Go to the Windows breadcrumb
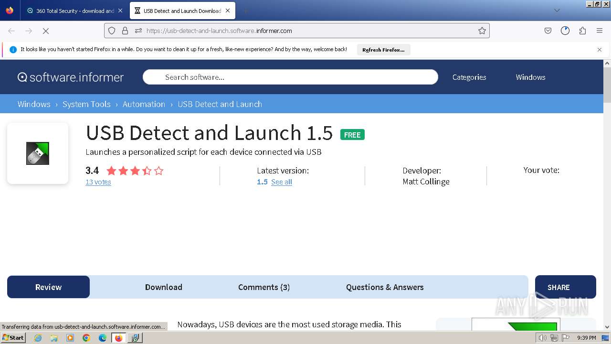Image resolution: width=611 pixels, height=344 pixels. (x=34, y=104)
